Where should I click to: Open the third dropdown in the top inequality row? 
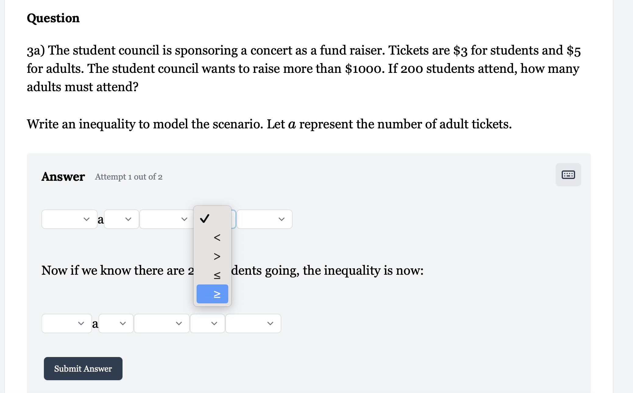(x=184, y=219)
